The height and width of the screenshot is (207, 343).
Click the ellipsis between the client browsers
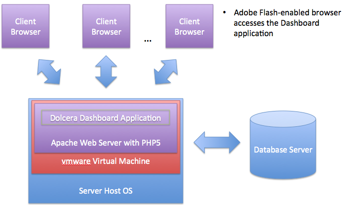[148, 40]
